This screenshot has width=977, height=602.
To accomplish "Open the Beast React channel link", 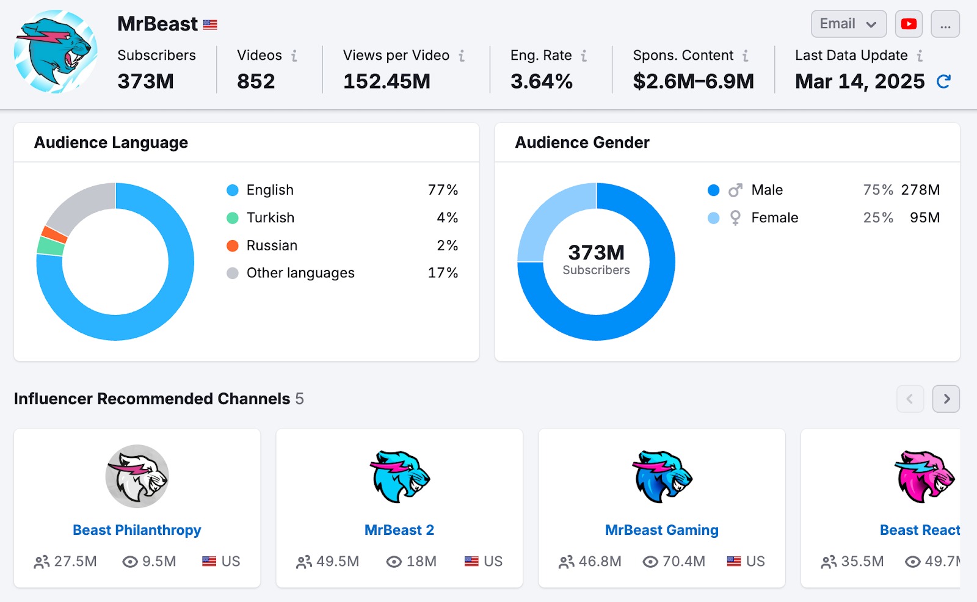I will coord(920,530).
